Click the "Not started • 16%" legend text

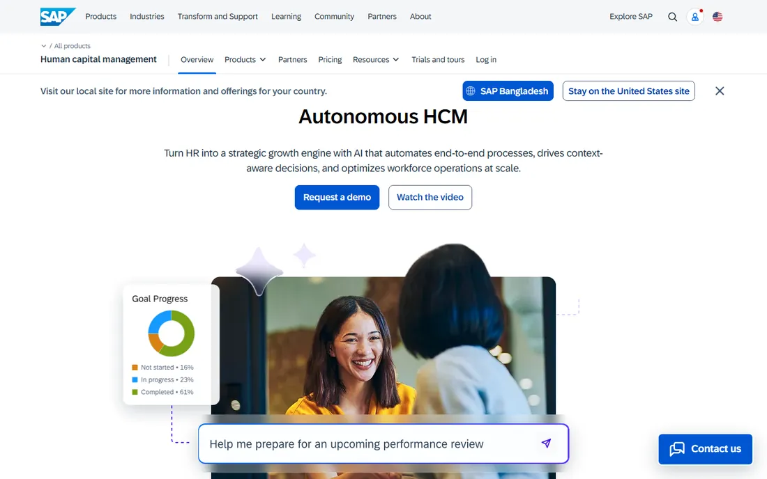[x=167, y=367]
